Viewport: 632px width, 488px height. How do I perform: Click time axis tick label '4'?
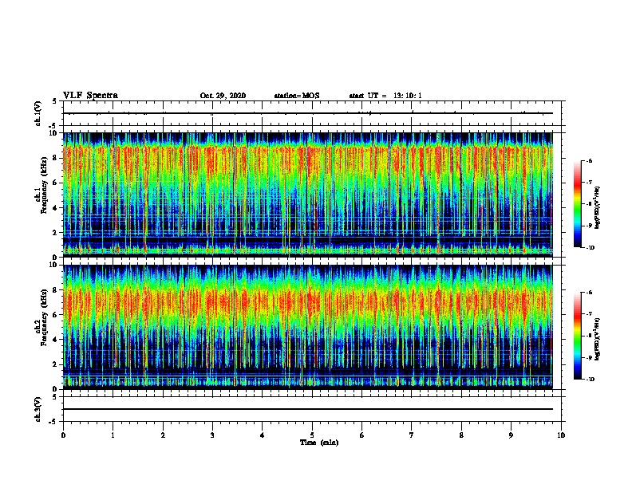coord(263,435)
